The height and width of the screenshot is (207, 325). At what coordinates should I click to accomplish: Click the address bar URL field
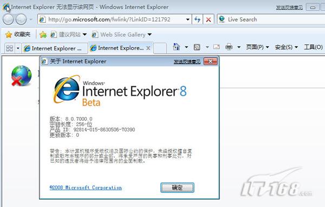[112, 20]
